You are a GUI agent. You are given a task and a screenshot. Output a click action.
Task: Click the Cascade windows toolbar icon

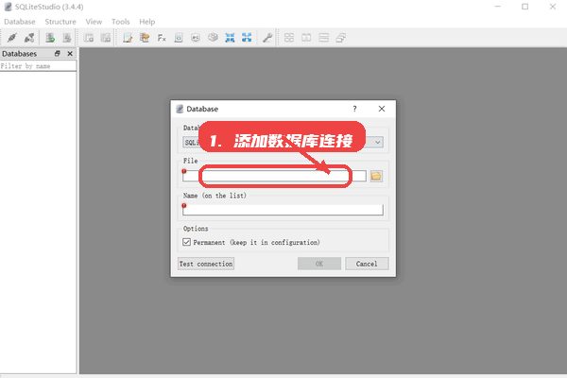click(341, 38)
